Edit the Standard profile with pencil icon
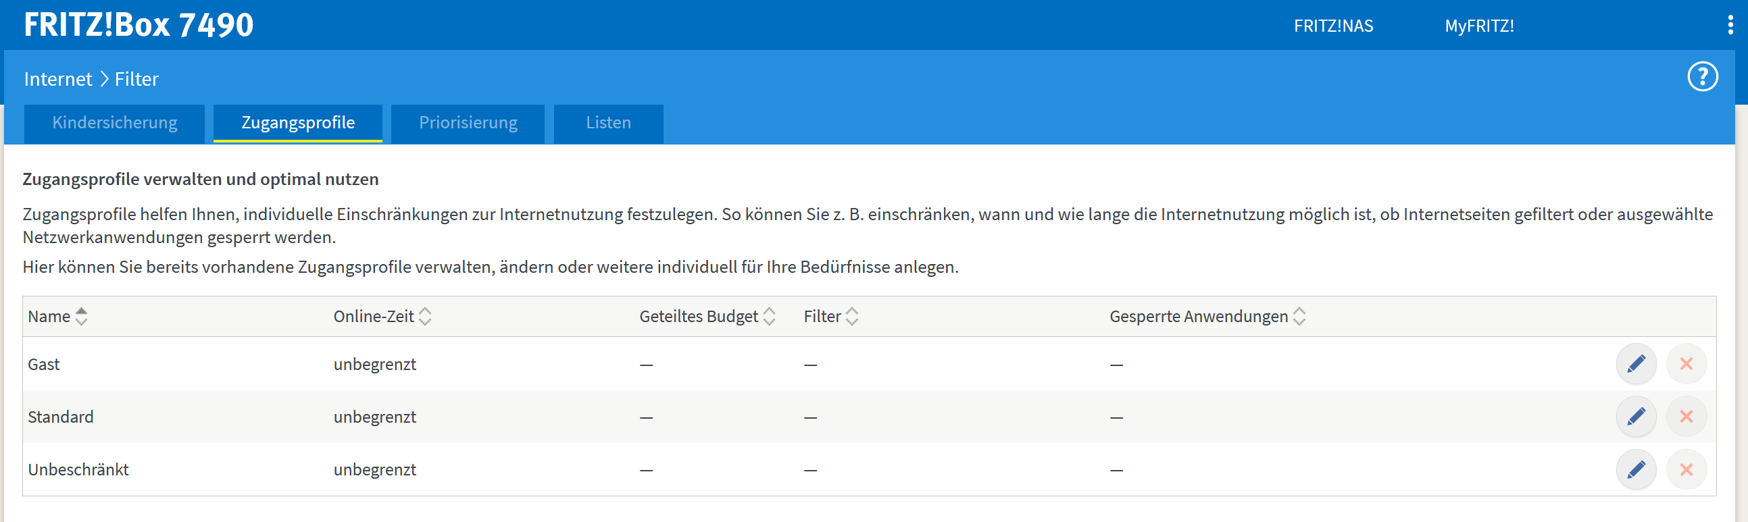The height and width of the screenshot is (522, 1748). [x=1635, y=416]
